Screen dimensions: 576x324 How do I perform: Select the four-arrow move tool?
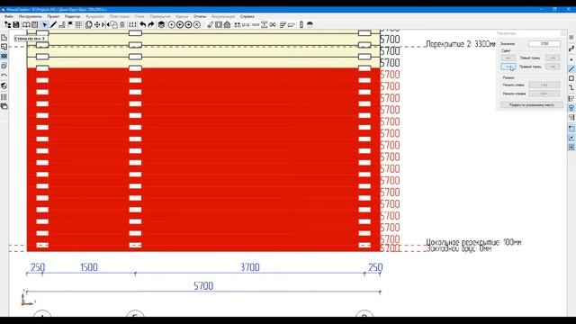pos(97,24)
